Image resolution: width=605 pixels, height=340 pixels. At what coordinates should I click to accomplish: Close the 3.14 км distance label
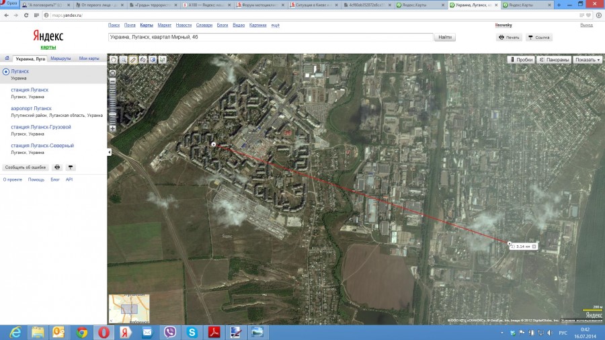coord(534,247)
